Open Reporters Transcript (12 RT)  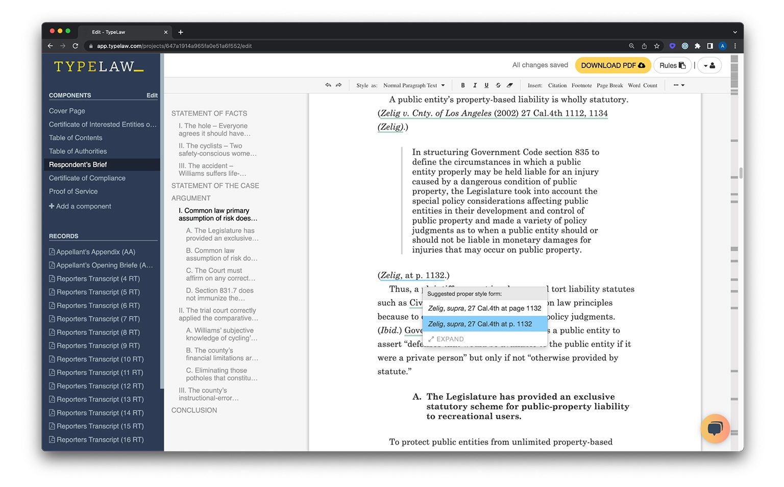[x=96, y=386]
